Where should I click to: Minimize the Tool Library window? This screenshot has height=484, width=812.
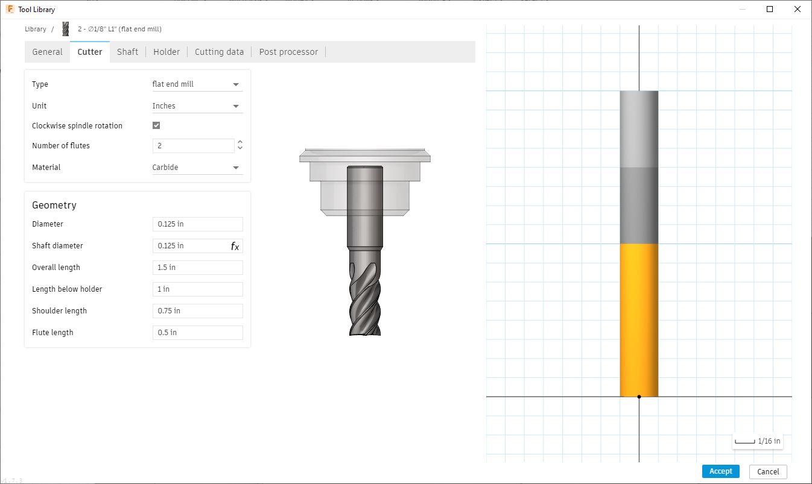pos(743,9)
